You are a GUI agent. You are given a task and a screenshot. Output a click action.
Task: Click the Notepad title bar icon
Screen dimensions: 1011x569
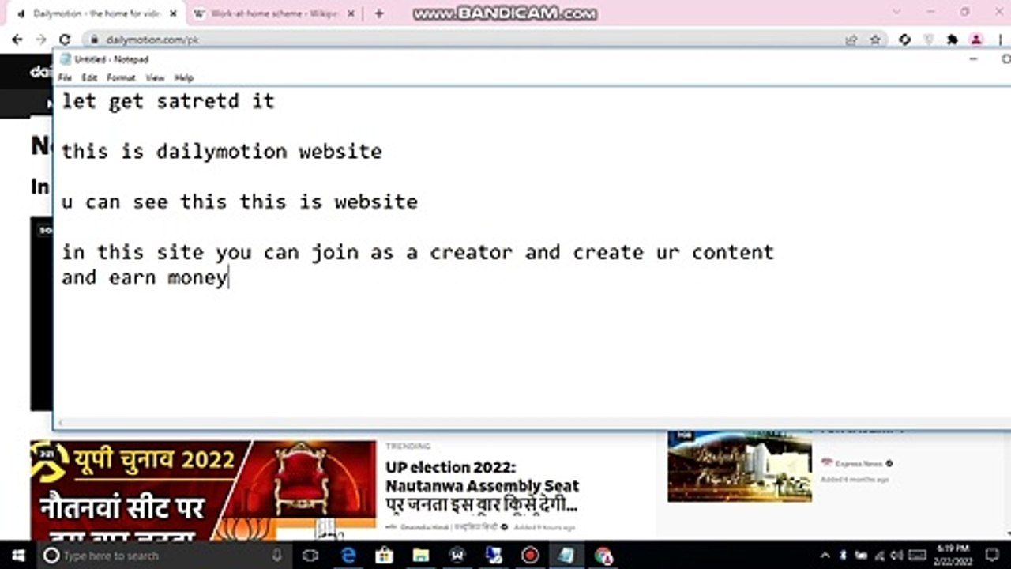coord(65,59)
